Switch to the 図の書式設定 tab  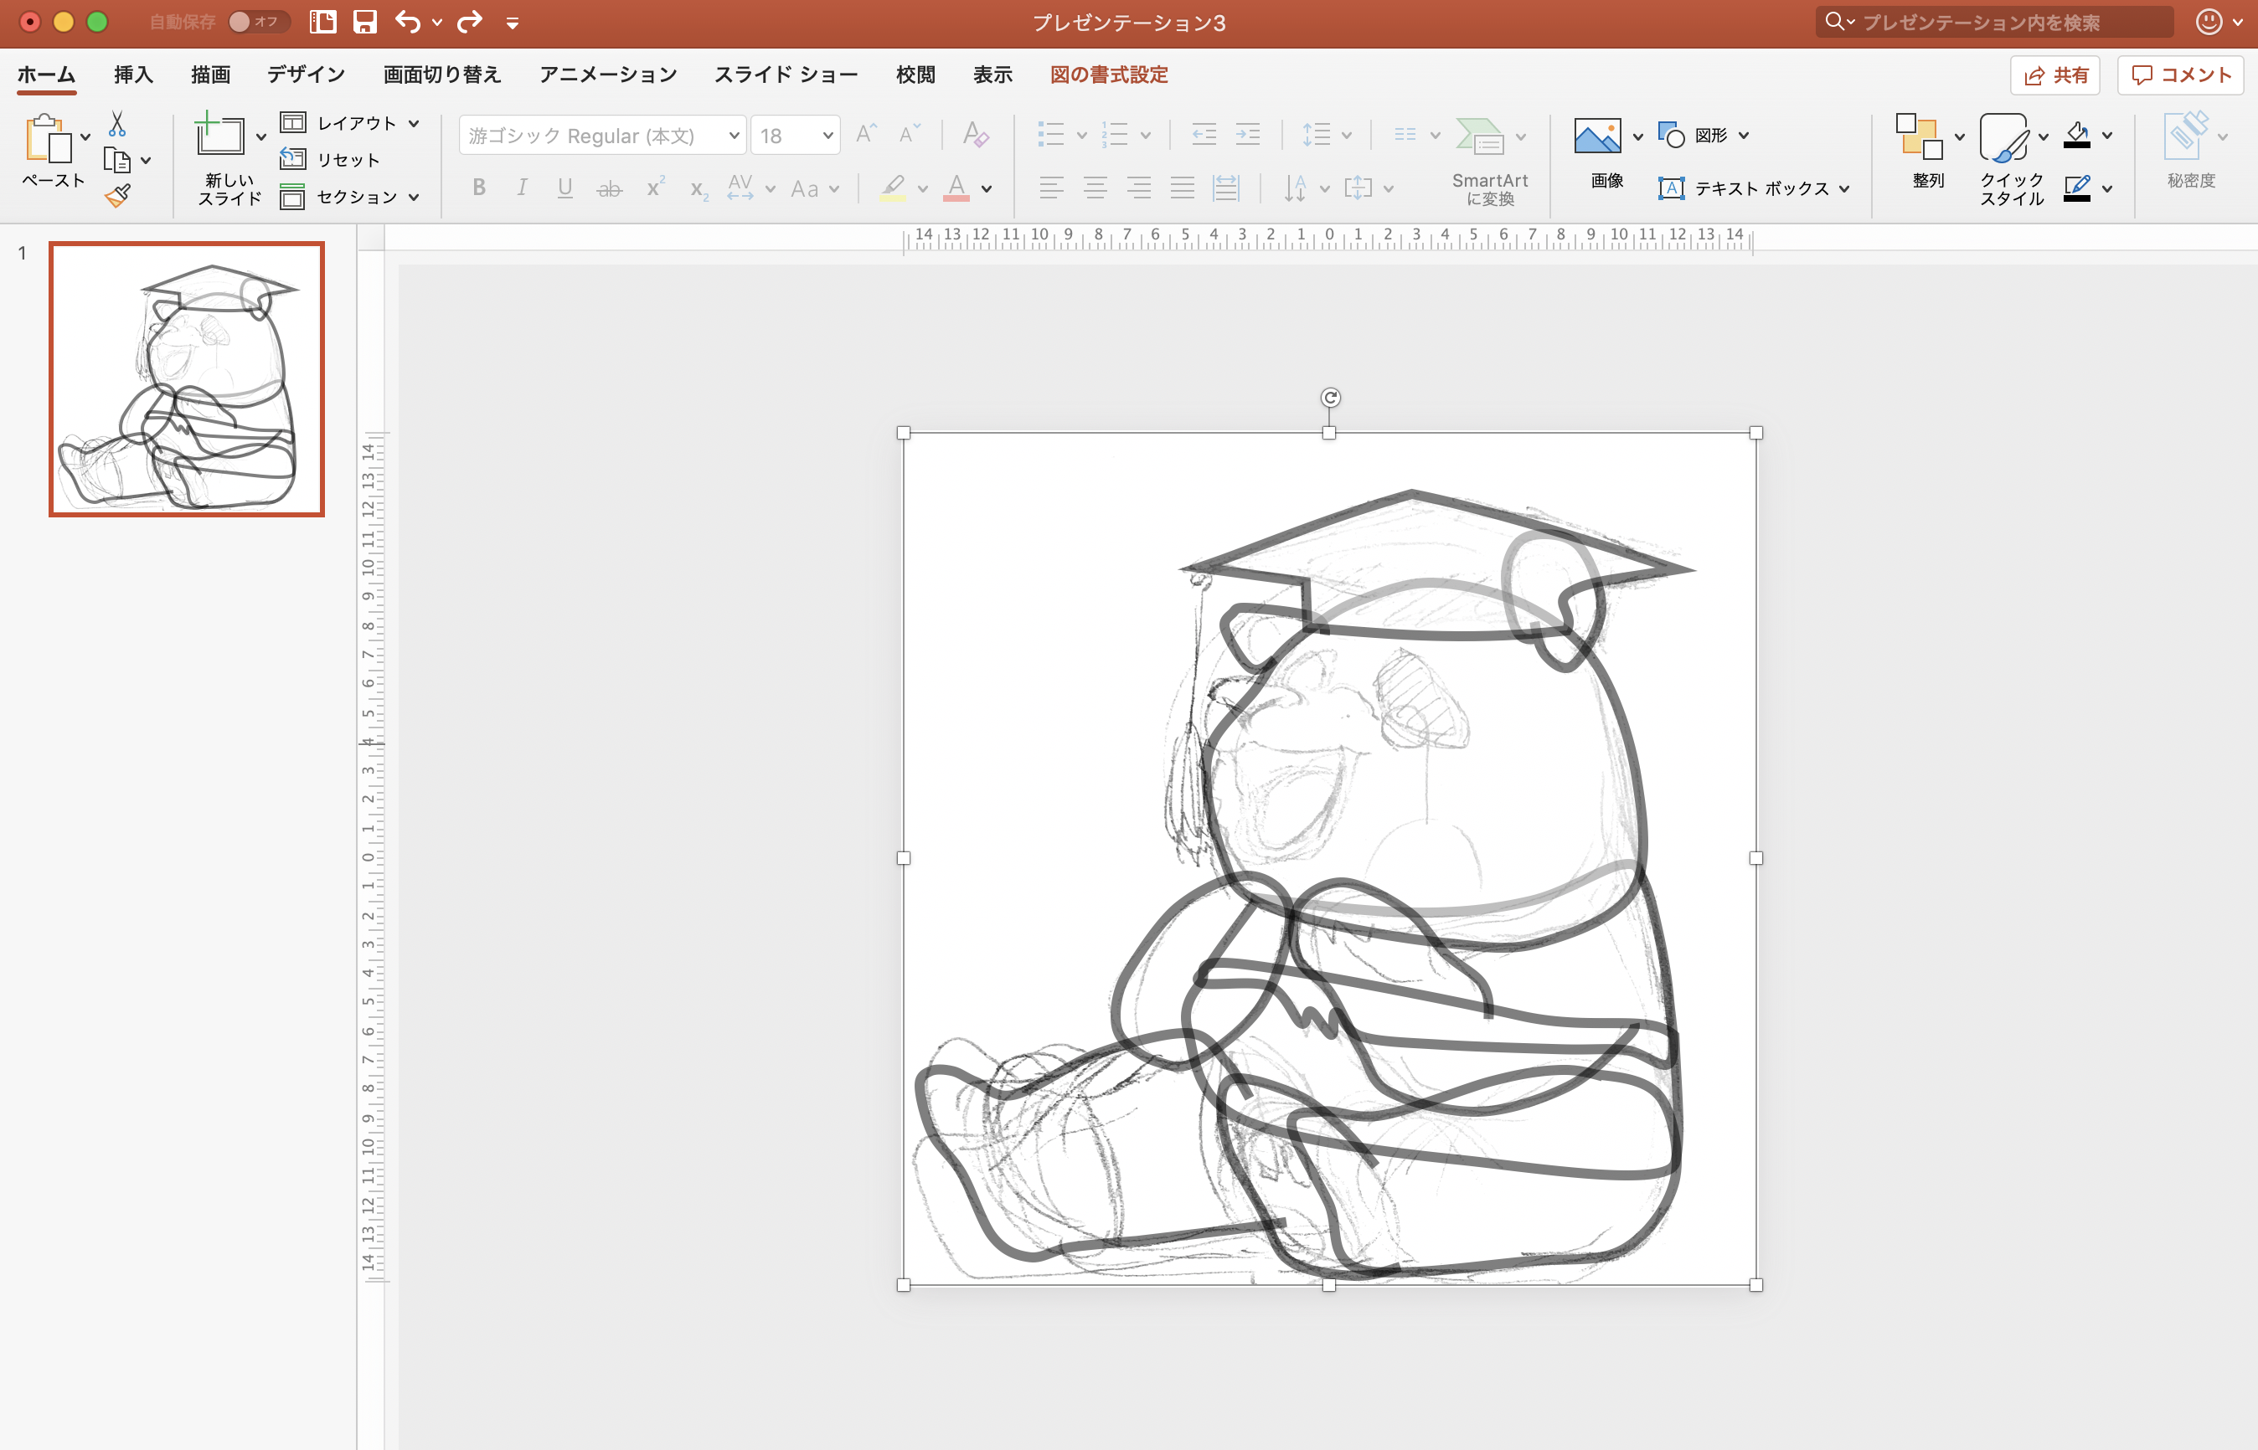click(x=1109, y=75)
